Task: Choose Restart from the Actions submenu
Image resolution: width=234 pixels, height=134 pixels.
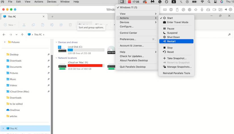Action: click(x=176, y=41)
